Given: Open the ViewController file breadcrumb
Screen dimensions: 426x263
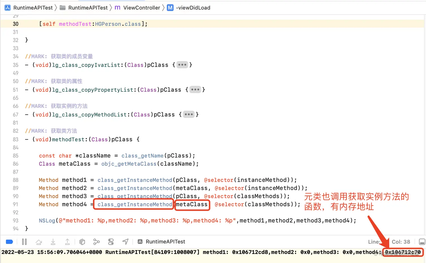Looking at the screenshot, I should tap(137, 8).
